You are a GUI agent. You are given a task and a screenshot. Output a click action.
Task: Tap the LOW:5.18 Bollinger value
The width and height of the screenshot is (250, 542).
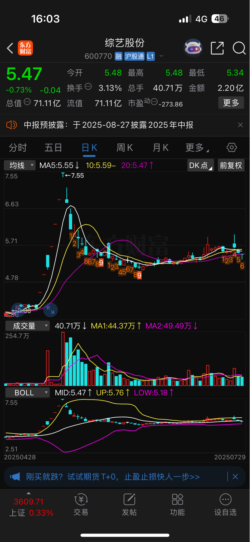tap(154, 393)
